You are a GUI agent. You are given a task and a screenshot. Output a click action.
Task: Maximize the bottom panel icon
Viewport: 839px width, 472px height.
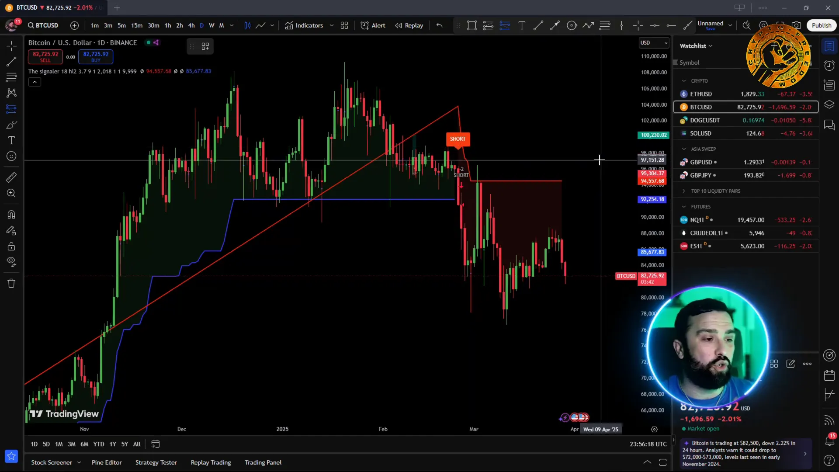pos(663,462)
